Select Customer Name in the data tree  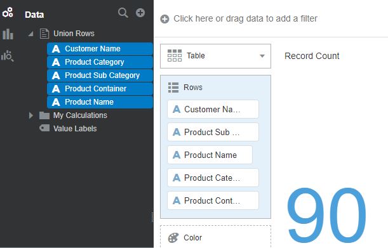[100, 49]
